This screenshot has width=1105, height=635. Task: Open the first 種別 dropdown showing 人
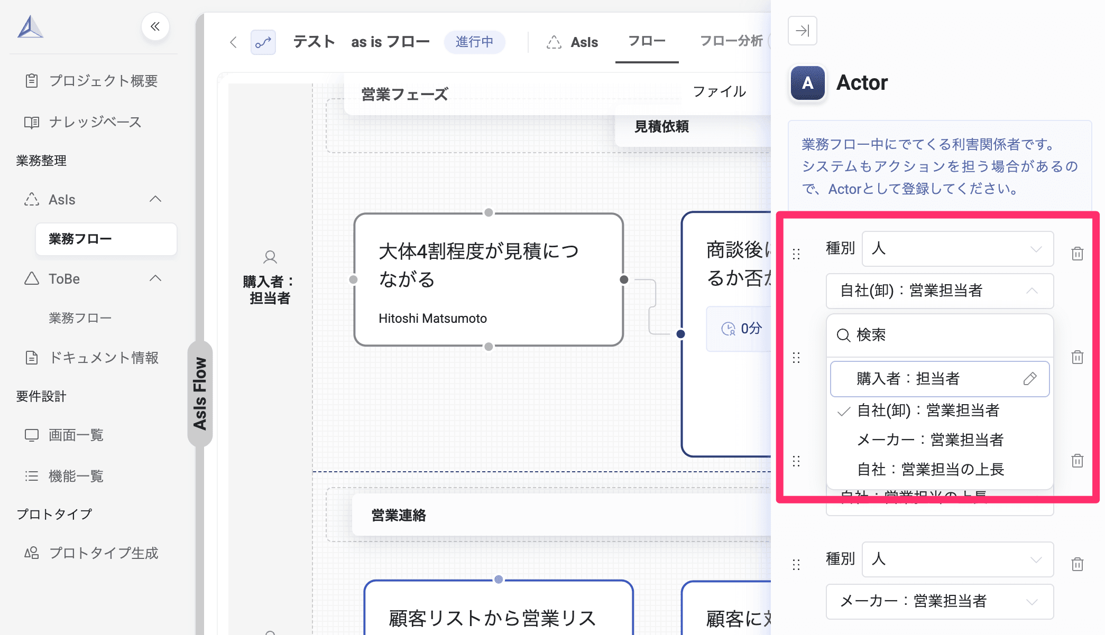pos(957,249)
